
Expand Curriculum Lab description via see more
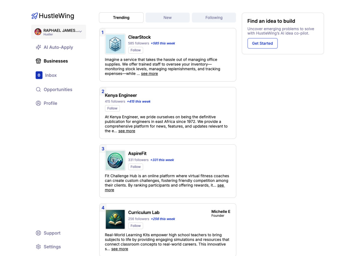coord(120,249)
